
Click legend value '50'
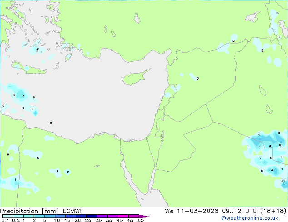click(140, 220)
